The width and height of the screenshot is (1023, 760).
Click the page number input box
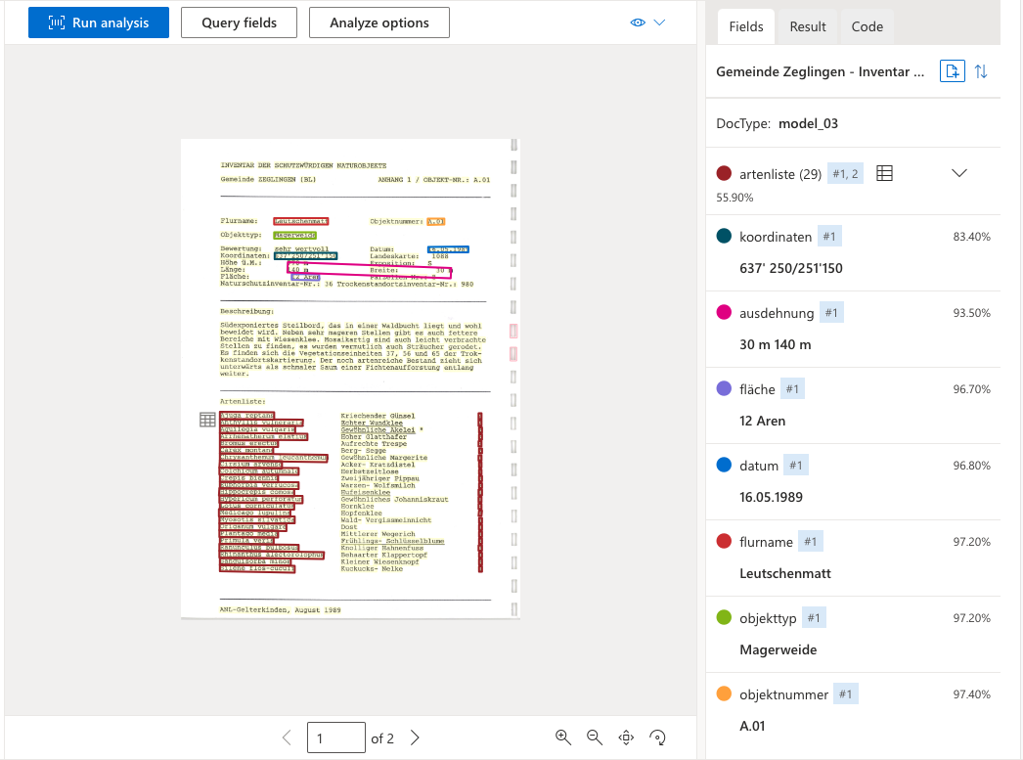[336, 738]
